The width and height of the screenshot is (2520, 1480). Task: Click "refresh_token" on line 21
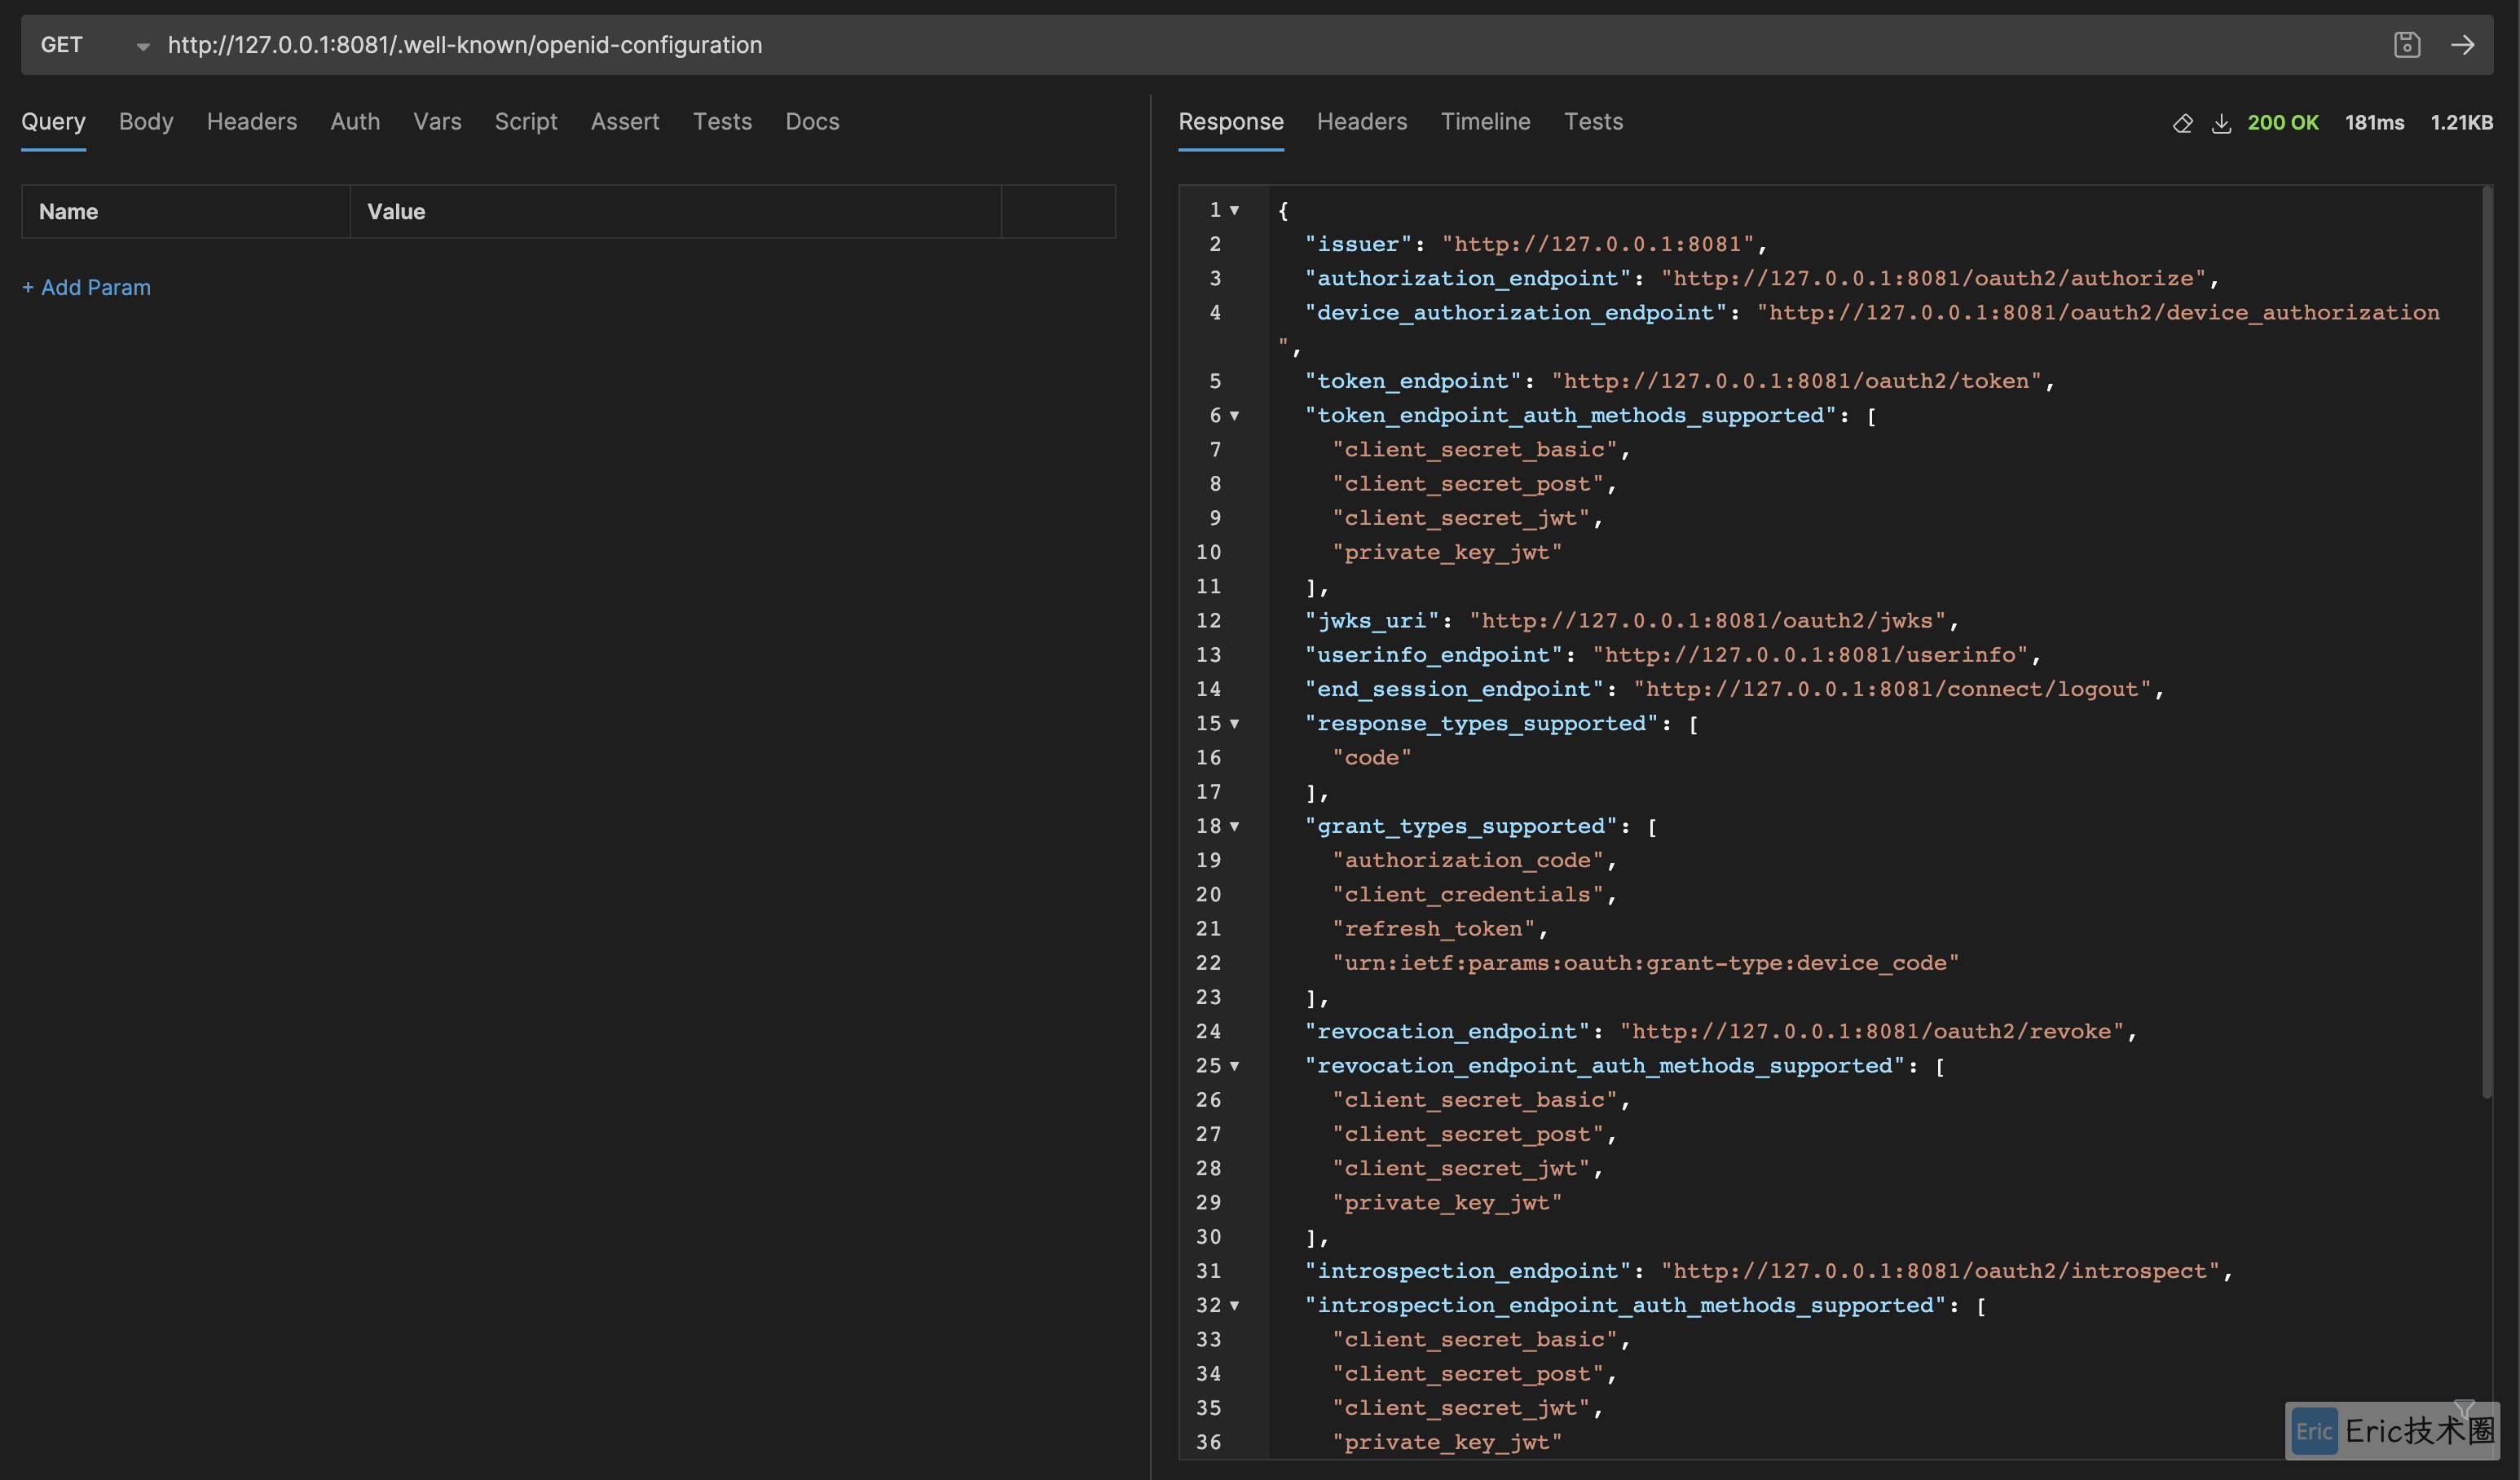[1434, 929]
